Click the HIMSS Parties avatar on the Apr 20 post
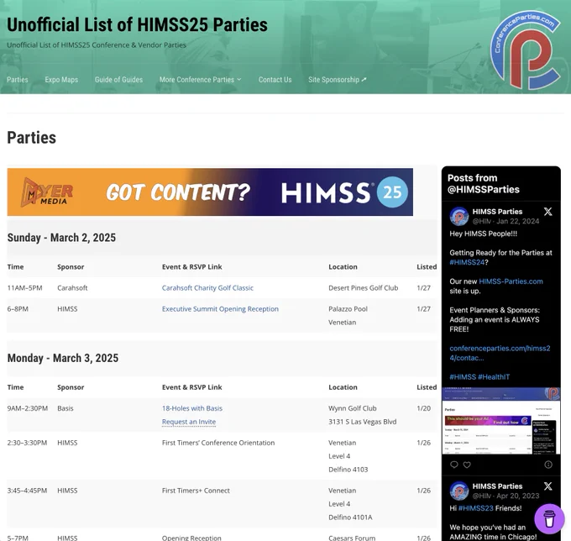The width and height of the screenshot is (571, 541). (459, 491)
